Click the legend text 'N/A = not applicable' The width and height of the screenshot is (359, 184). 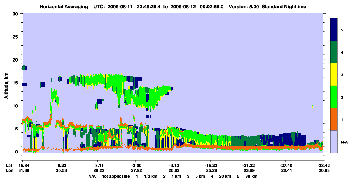pos(109,176)
